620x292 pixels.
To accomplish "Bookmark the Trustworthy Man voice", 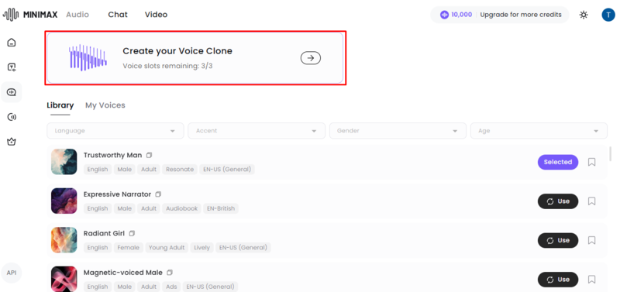I will (591, 162).
